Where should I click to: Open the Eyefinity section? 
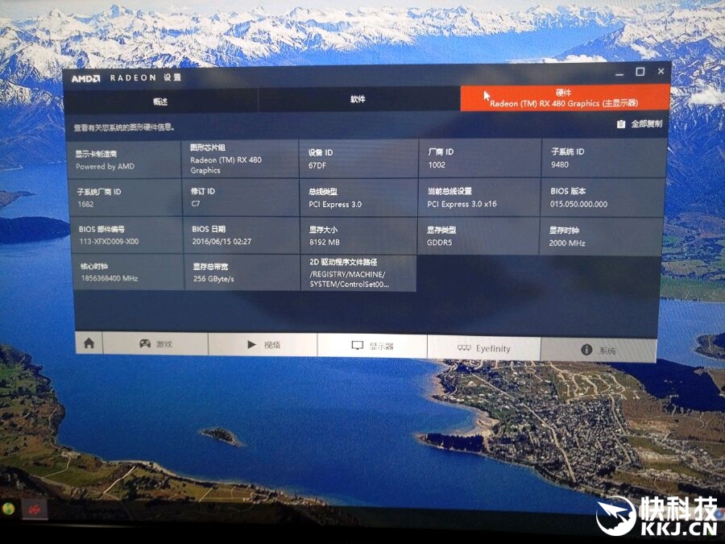(x=483, y=348)
